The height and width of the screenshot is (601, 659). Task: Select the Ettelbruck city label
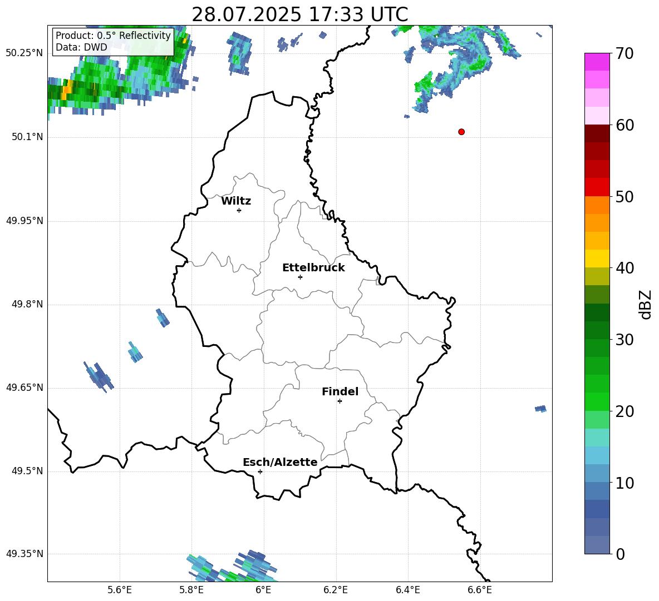(313, 268)
